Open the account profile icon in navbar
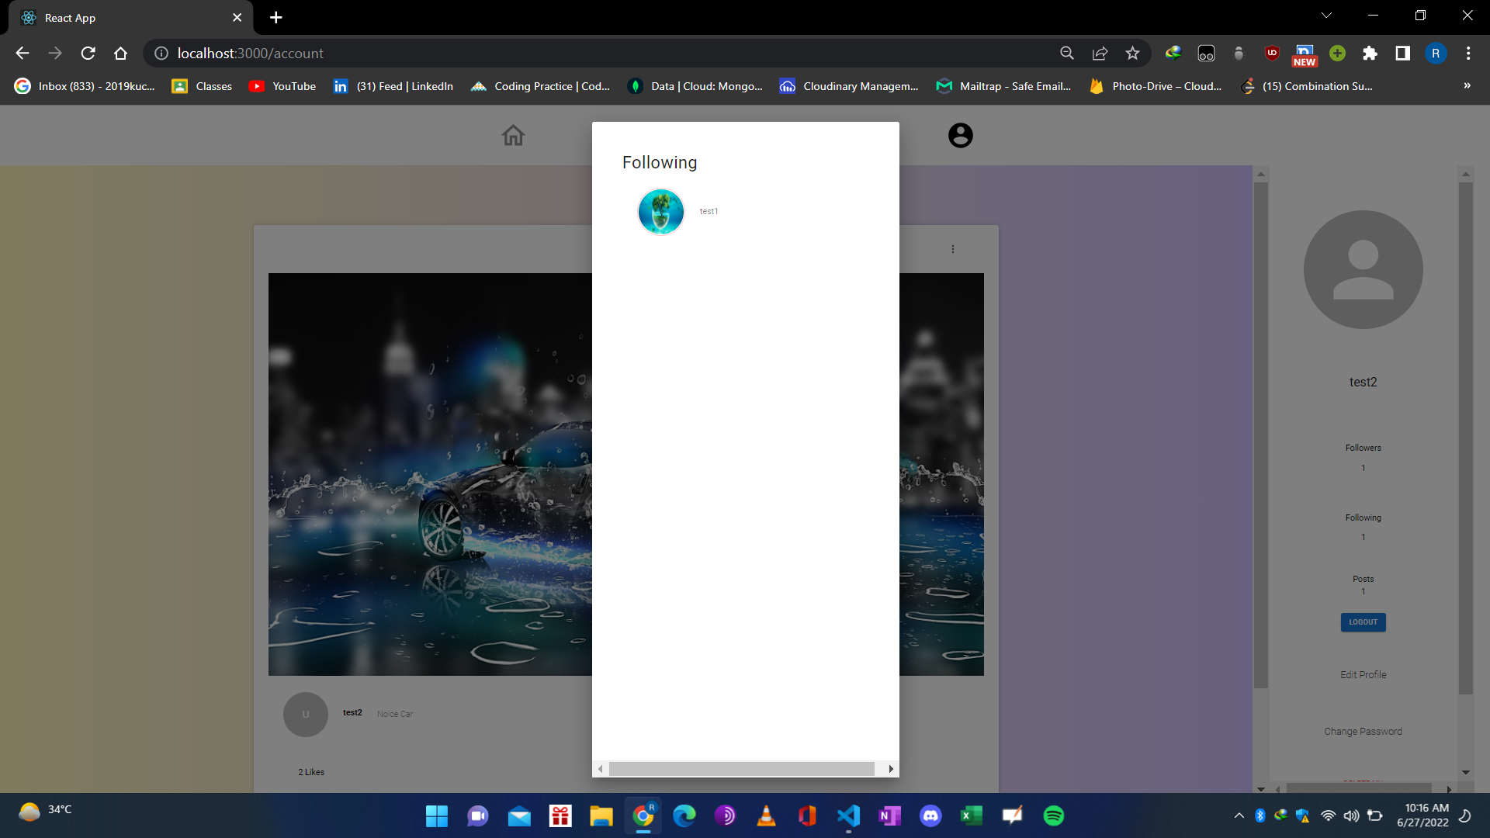 click(960, 135)
